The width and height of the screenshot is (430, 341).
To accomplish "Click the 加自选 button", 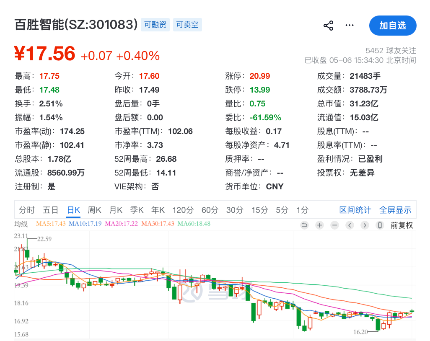I will [393, 26].
